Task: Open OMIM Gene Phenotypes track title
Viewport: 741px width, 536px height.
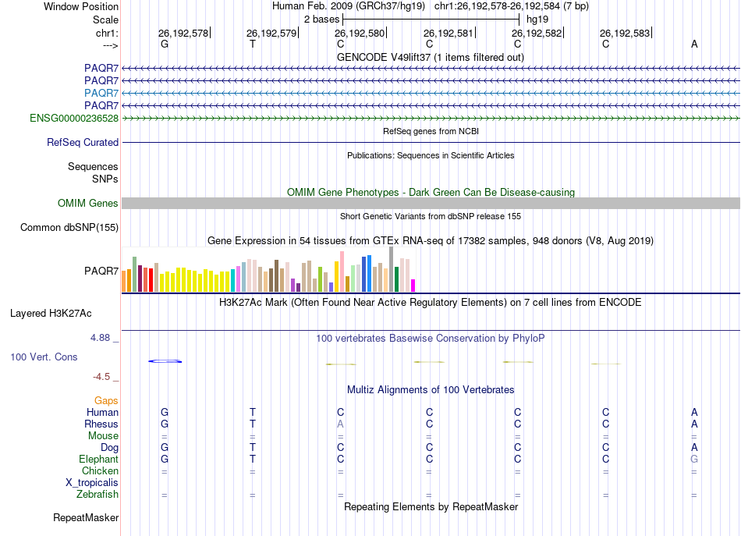Action: [x=431, y=193]
